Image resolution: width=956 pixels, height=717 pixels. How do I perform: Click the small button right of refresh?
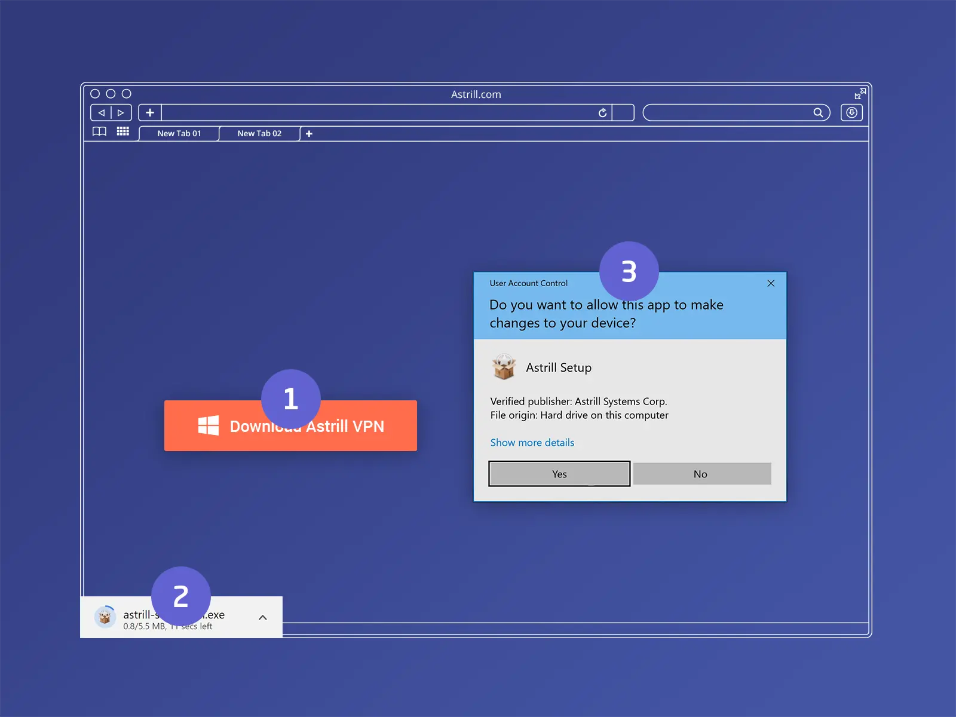[623, 112]
